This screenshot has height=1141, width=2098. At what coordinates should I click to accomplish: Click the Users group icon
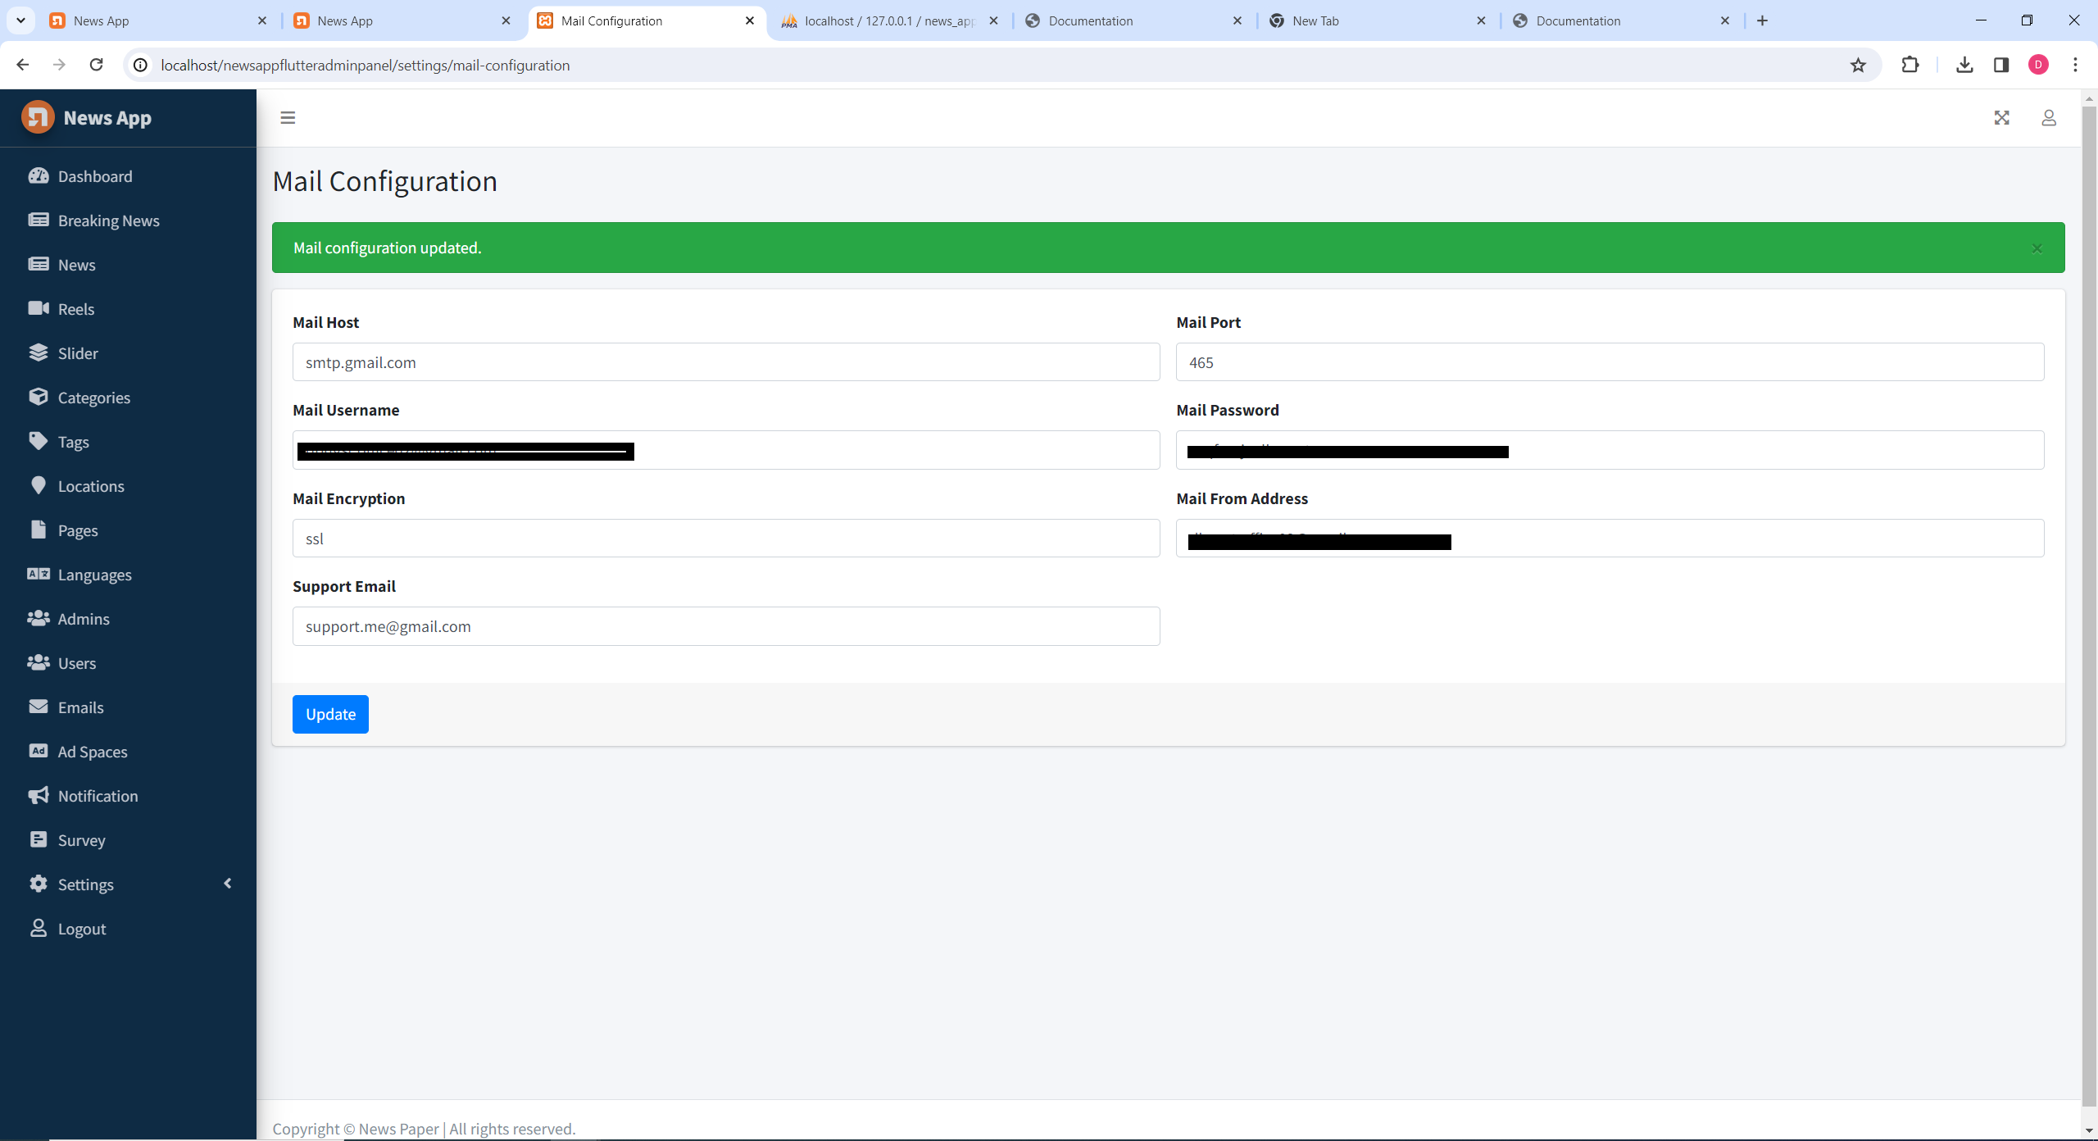(x=39, y=662)
